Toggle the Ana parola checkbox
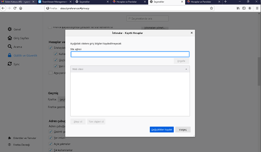 click(50, 73)
